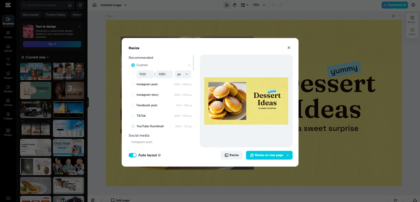This screenshot has height=202, width=420.
Task: Click the cloud save status icon
Action: (x=94, y=5)
